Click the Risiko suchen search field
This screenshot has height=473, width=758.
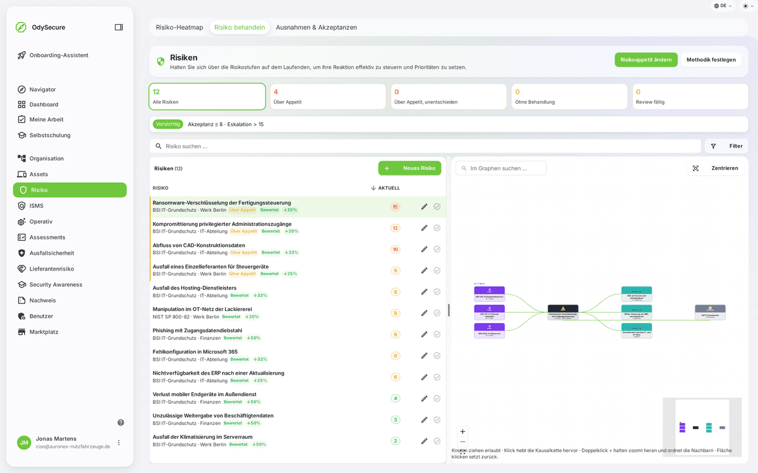(426, 146)
